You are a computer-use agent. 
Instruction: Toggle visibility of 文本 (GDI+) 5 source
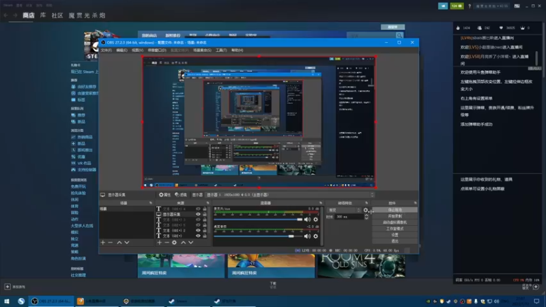click(198, 225)
